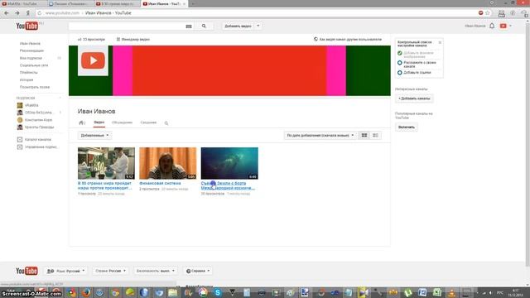The width and height of the screenshot is (530, 298).
Task: Bookmark page with star icon
Action: 488,13
